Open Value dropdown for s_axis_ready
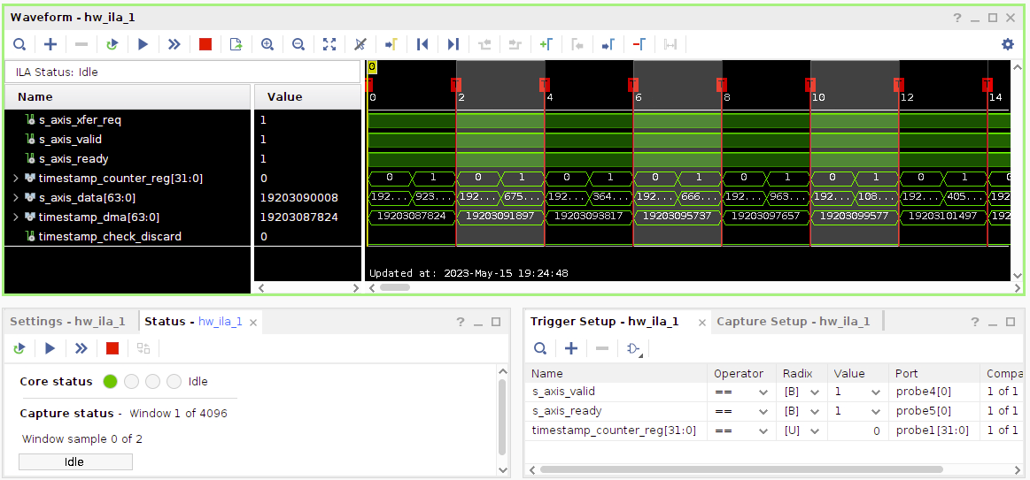This screenshot has height=480, width=1030. click(875, 411)
